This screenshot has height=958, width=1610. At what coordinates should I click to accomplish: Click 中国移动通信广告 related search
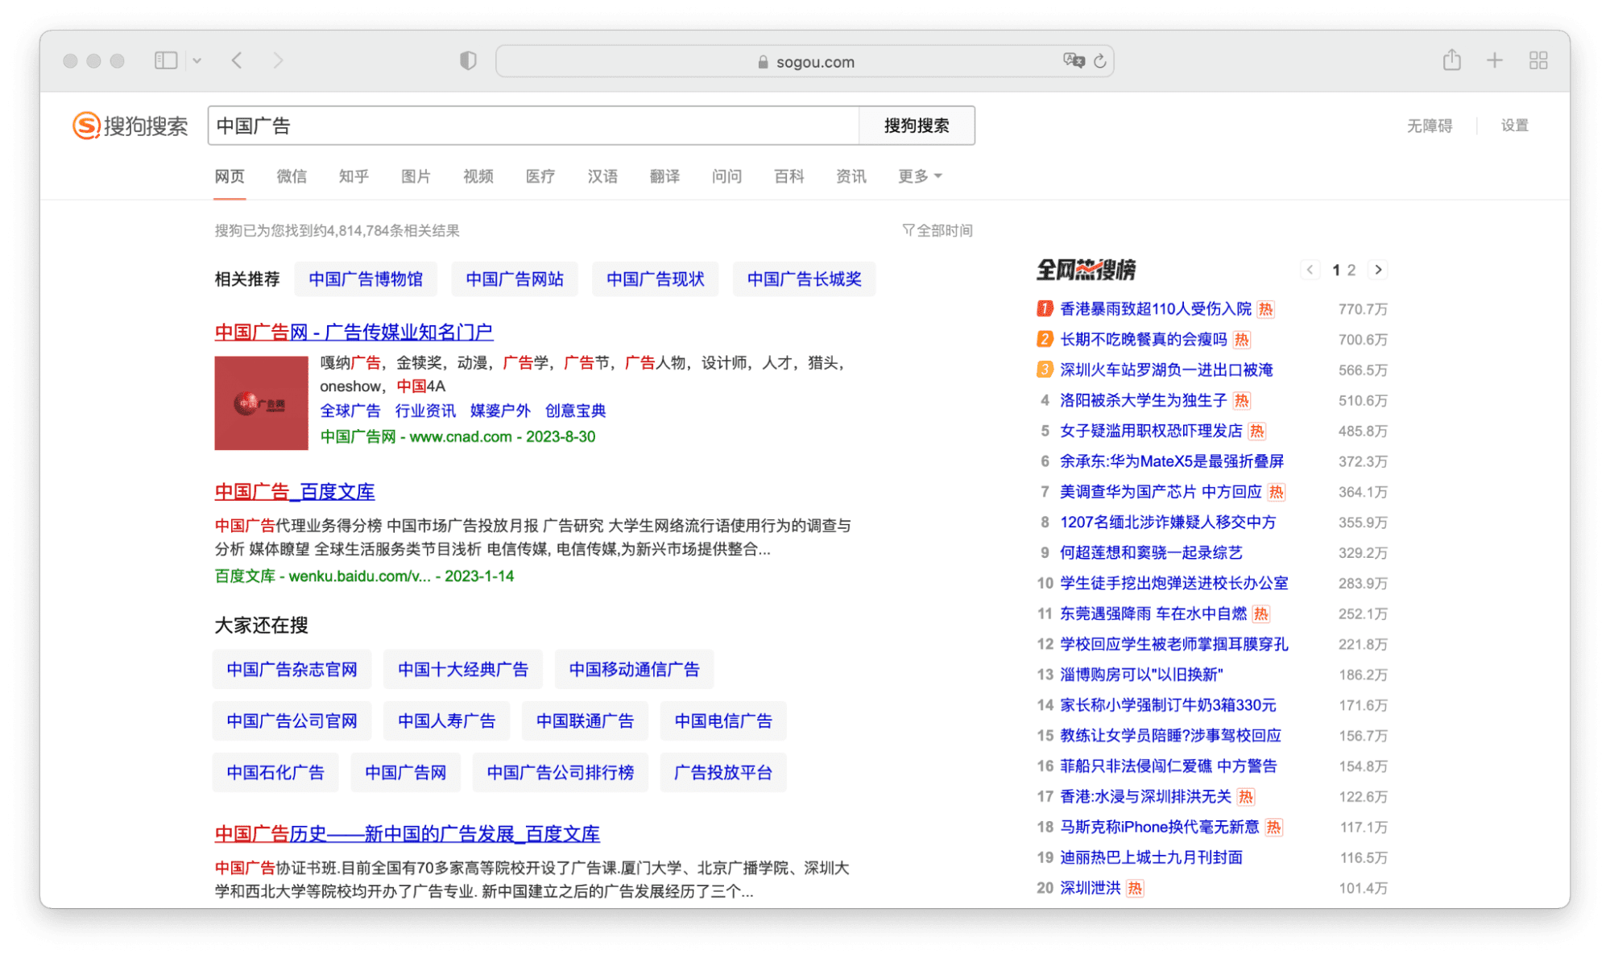pos(635,670)
